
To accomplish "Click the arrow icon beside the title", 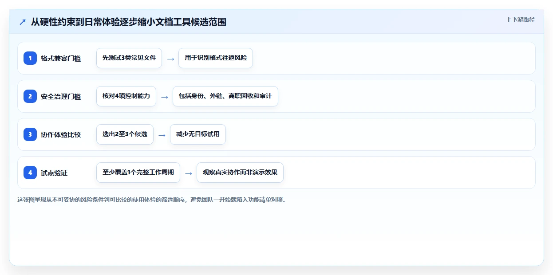I will (x=22, y=22).
